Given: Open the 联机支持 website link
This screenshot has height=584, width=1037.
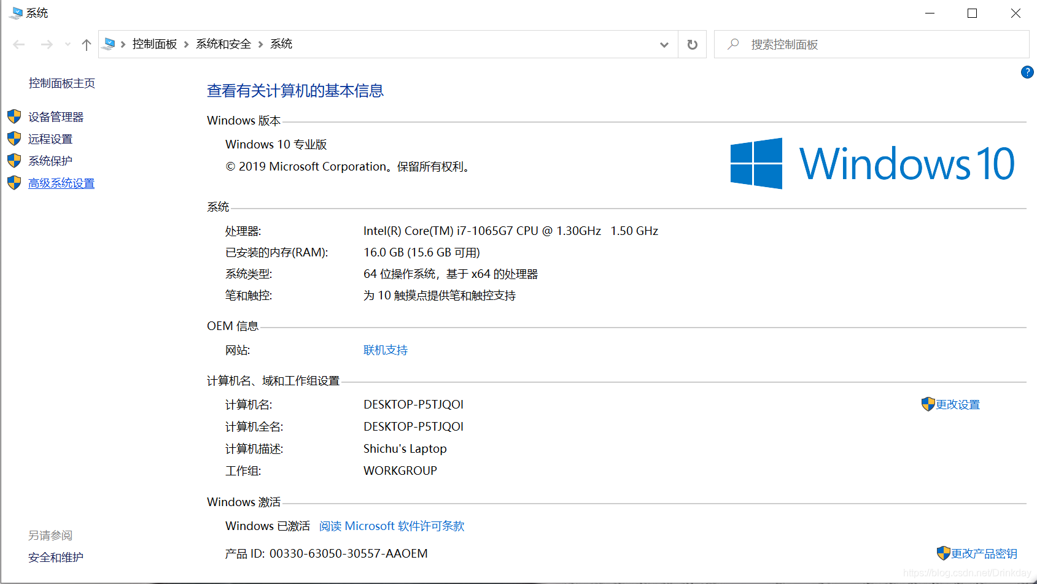Looking at the screenshot, I should click(386, 350).
